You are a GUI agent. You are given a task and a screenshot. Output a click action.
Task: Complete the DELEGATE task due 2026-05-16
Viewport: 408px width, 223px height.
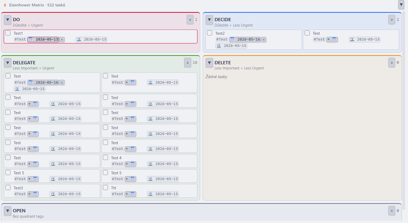(x=8, y=76)
